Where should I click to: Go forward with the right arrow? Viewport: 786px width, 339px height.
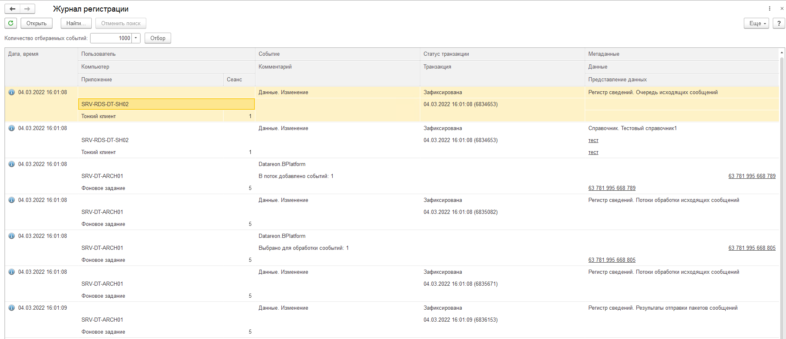[x=27, y=9]
